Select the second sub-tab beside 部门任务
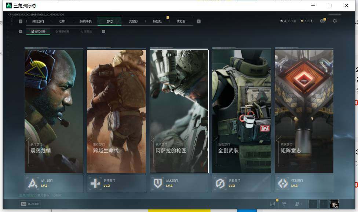Image resolution: width=358 pixels, height=212 pixels. (62, 31)
